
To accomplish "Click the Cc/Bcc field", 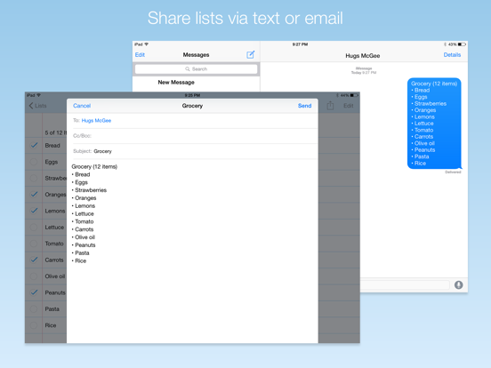I will [x=192, y=136].
